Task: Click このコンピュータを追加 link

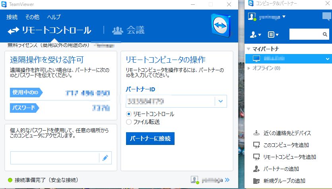Action: point(286,145)
